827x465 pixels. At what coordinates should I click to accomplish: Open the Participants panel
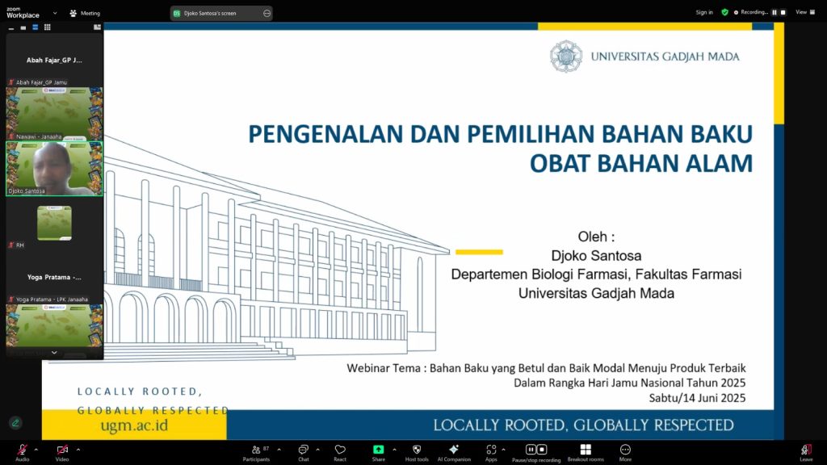click(x=255, y=450)
